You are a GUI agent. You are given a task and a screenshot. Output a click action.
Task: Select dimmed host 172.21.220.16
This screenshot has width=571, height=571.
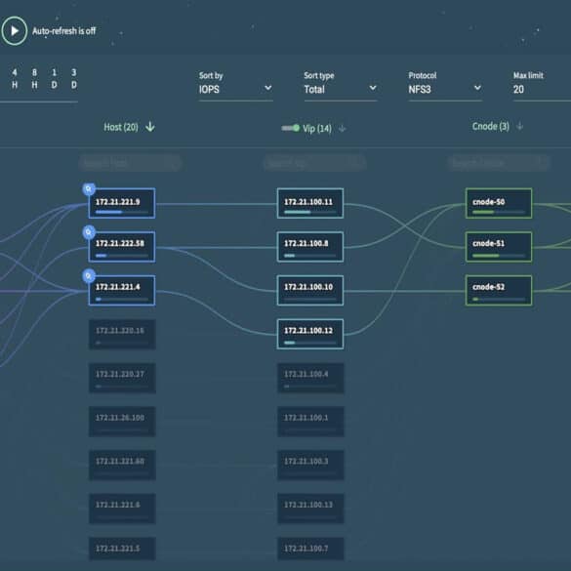tap(122, 334)
